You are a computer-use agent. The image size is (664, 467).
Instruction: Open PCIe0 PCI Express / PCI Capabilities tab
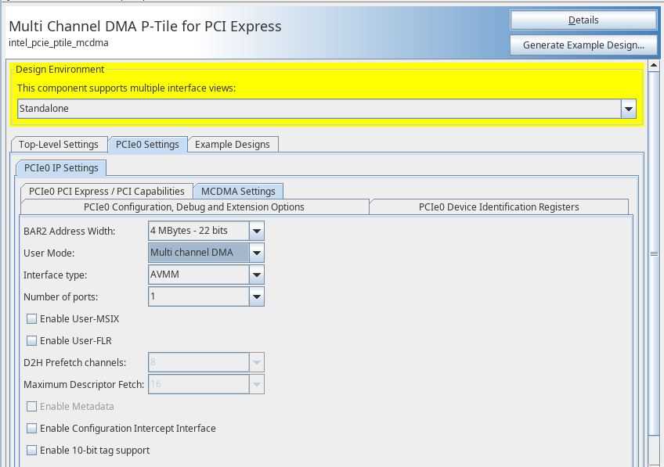106,192
